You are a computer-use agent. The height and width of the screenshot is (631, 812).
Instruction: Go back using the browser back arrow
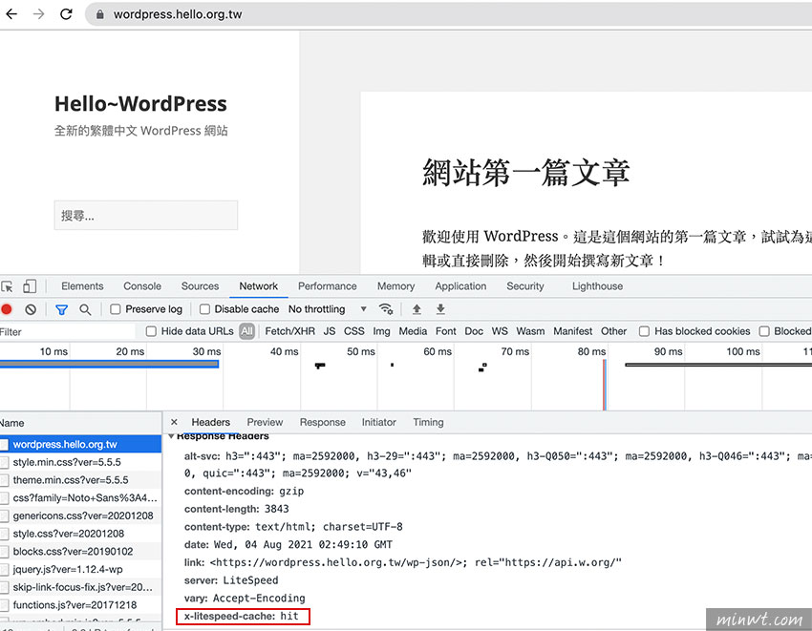point(11,14)
